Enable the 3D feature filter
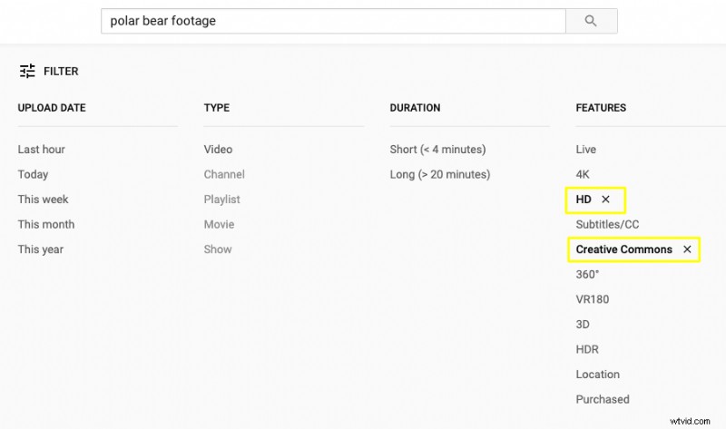726x429 pixels. pos(583,325)
